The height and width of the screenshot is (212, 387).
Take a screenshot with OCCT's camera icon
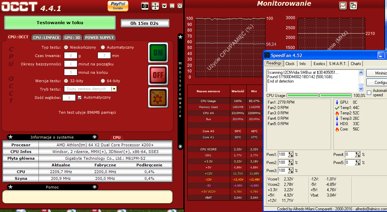point(145,6)
